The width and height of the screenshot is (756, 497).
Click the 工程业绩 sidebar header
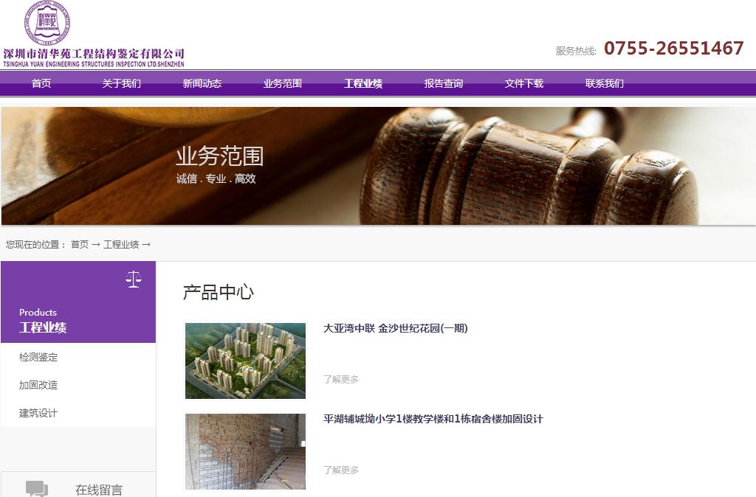[x=78, y=302]
